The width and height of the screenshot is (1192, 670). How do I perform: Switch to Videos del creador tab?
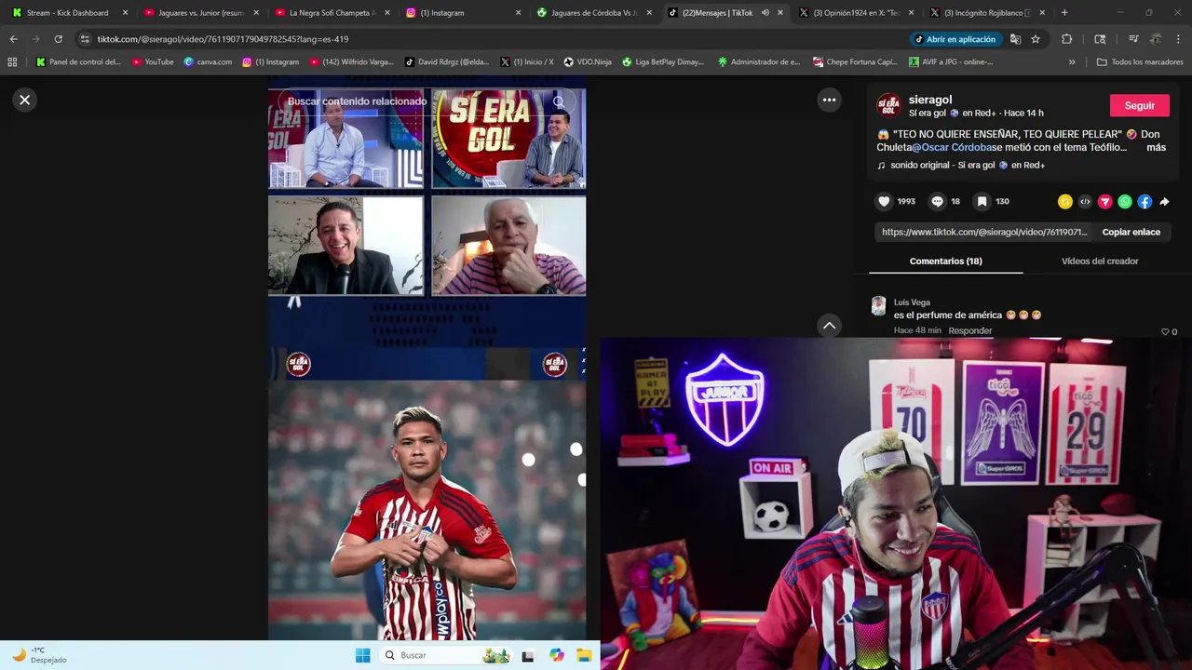(x=1100, y=261)
